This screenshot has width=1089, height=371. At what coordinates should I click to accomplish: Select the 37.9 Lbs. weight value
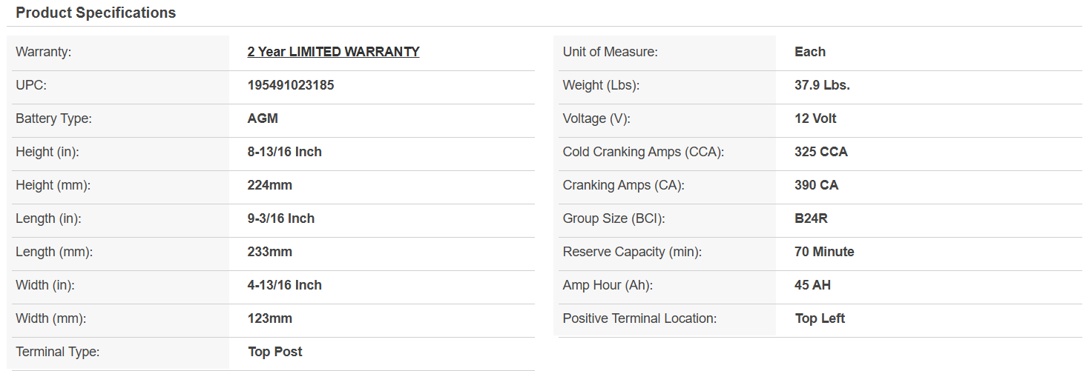click(x=822, y=85)
